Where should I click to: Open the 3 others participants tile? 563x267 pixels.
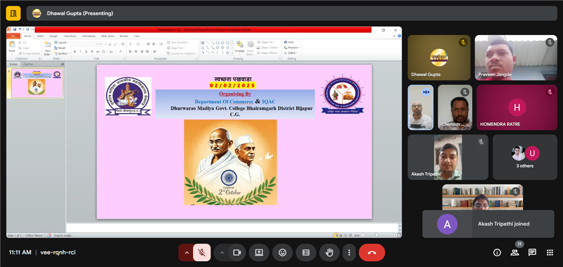[525, 157]
